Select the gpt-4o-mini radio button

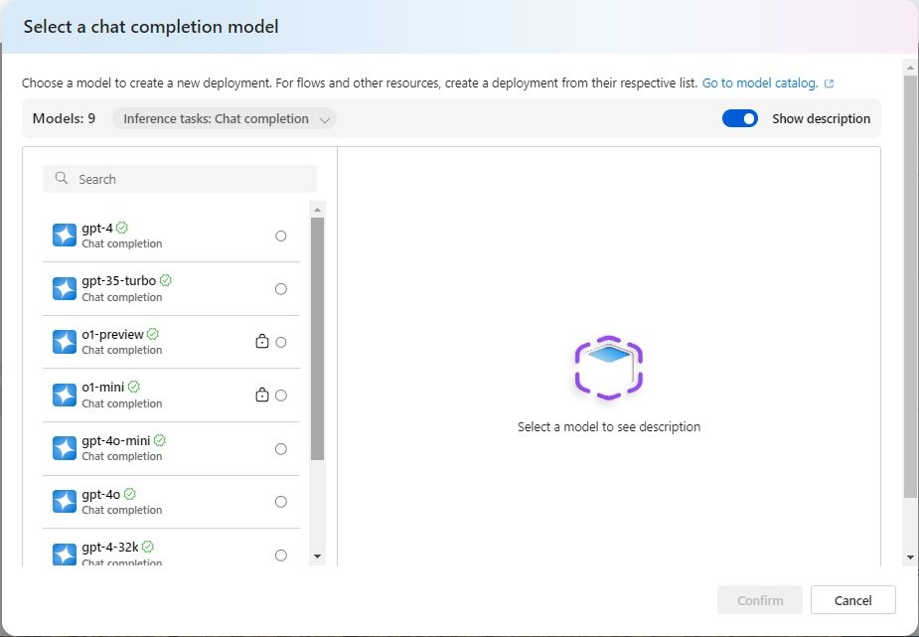coord(281,449)
